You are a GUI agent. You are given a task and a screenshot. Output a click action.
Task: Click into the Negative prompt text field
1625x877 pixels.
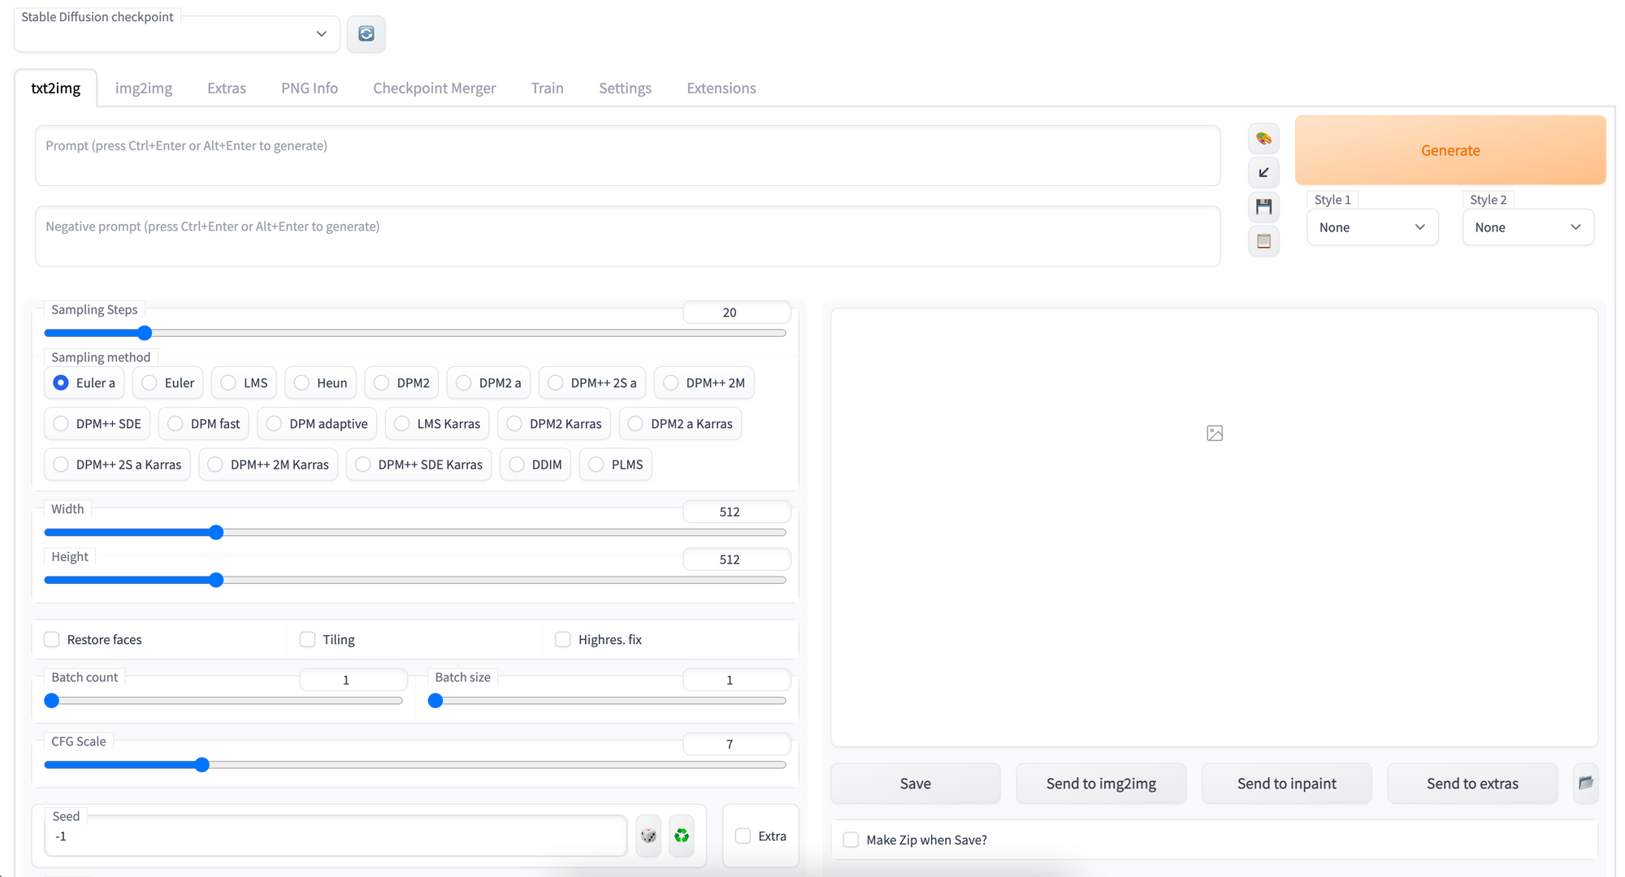(627, 235)
